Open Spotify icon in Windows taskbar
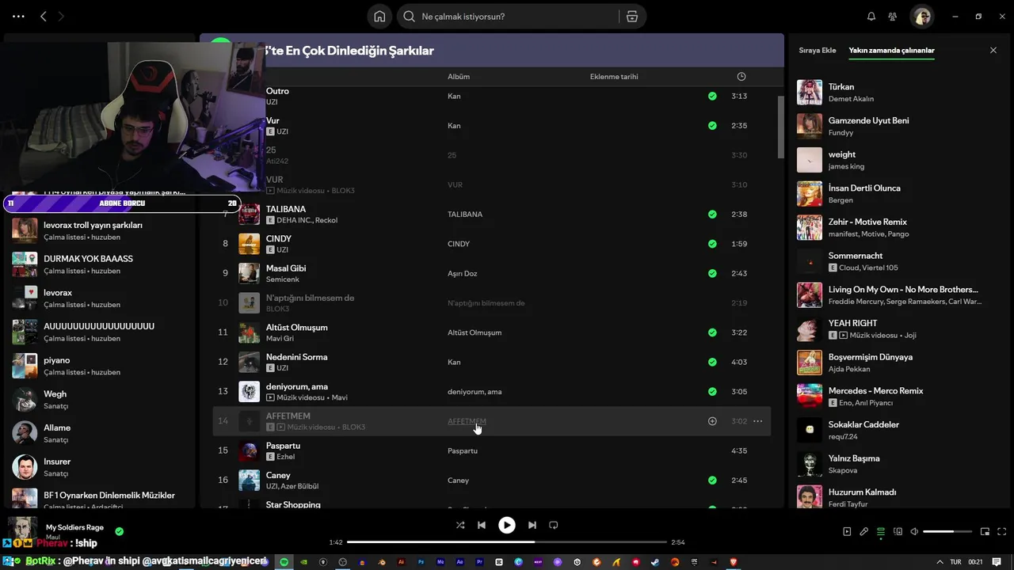Viewport: 1014px width, 570px height. [284, 562]
